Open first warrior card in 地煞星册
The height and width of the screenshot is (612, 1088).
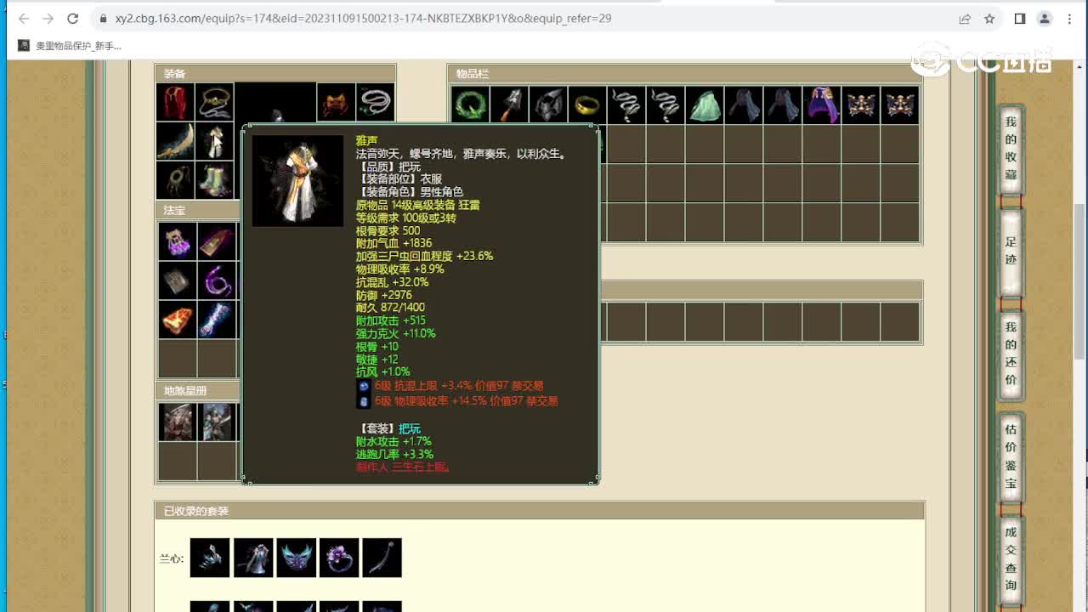(178, 422)
